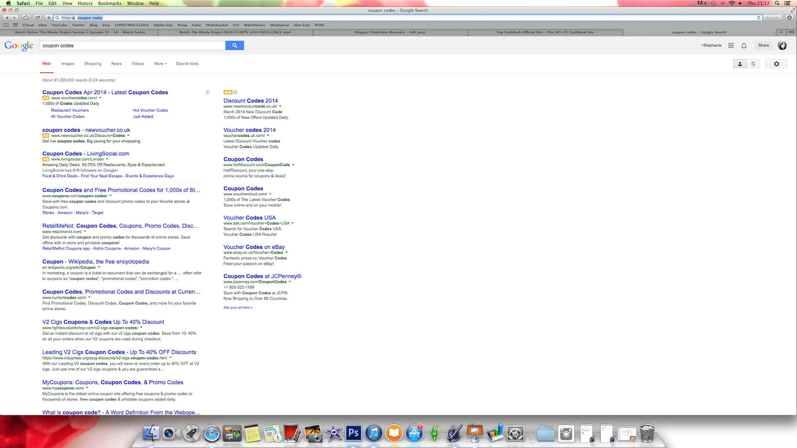Open Google search settings gear
Screen dimensions: 797x448
pyautogui.click(x=776, y=64)
